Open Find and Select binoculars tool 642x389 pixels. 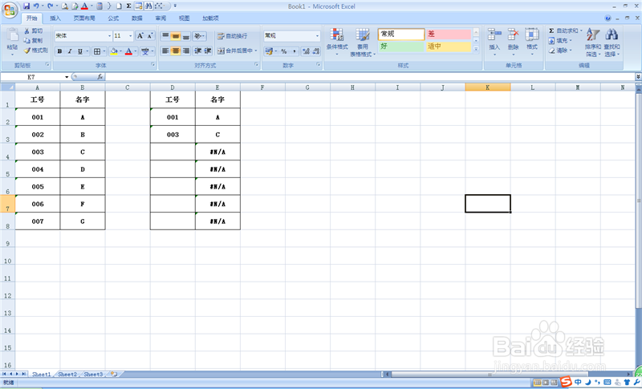[612, 43]
